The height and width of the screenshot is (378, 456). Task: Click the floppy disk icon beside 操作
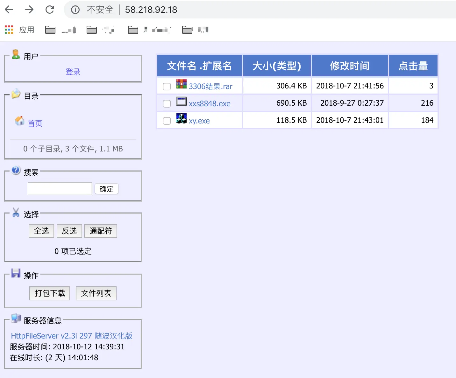coord(16,273)
